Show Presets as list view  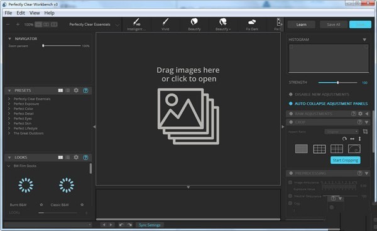pos(68,90)
